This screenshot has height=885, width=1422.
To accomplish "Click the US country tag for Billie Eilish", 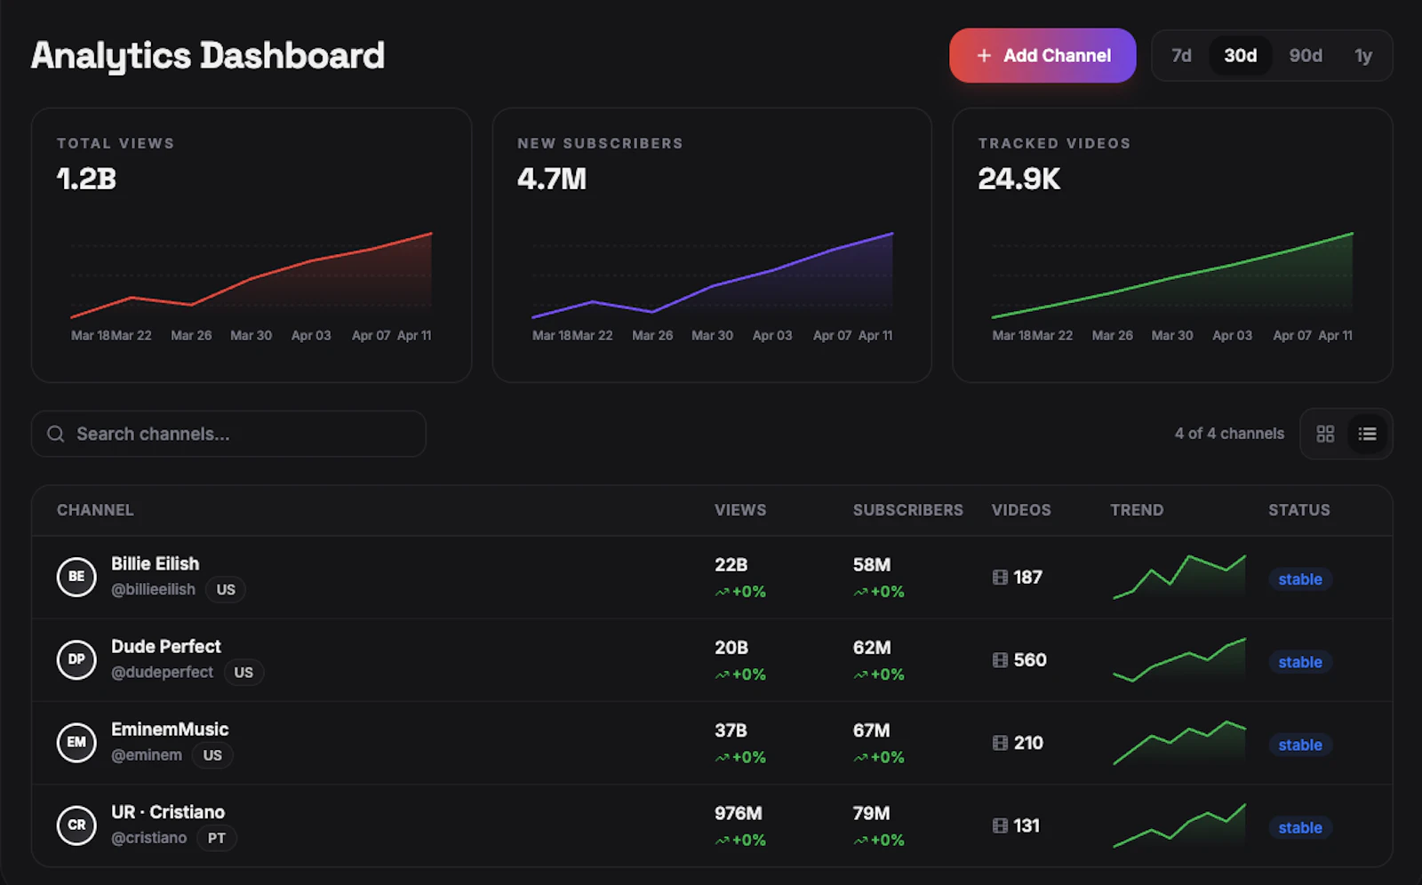I will click(226, 589).
